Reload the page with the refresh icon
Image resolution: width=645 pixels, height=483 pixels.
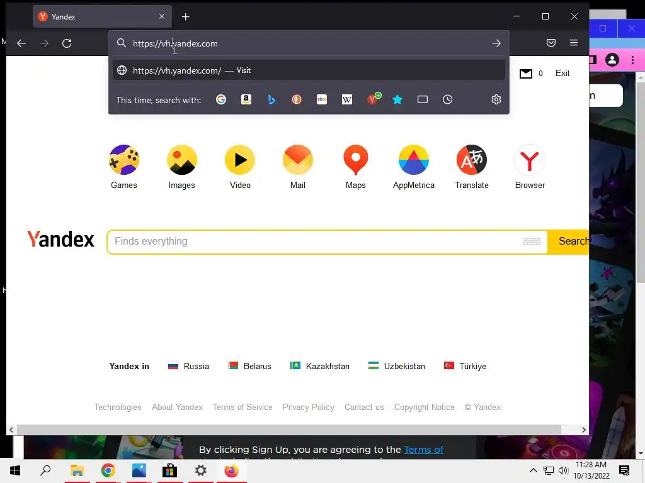(67, 43)
